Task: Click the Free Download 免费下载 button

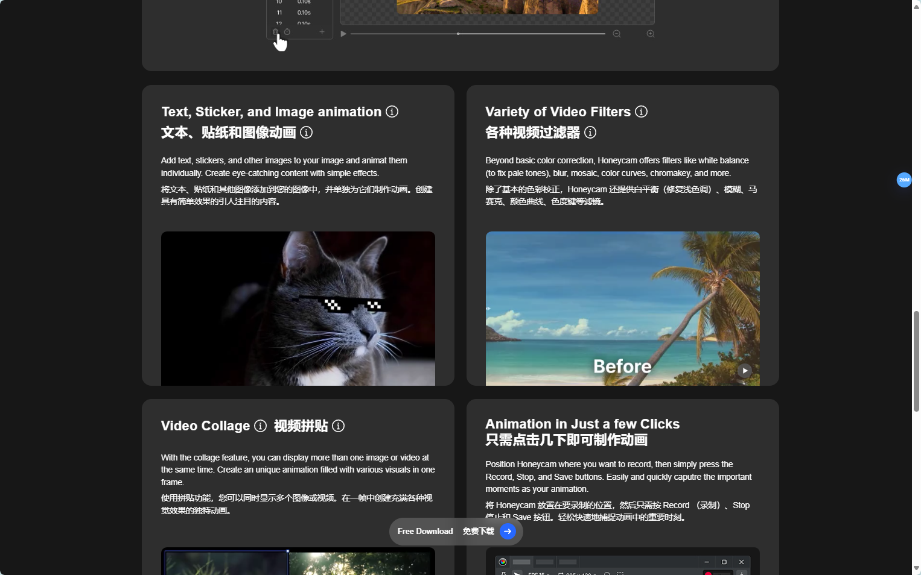Action: (x=456, y=532)
